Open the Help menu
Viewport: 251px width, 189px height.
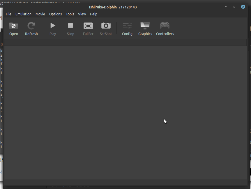[93, 14]
